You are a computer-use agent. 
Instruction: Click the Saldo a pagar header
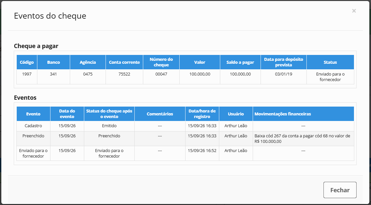coord(240,62)
